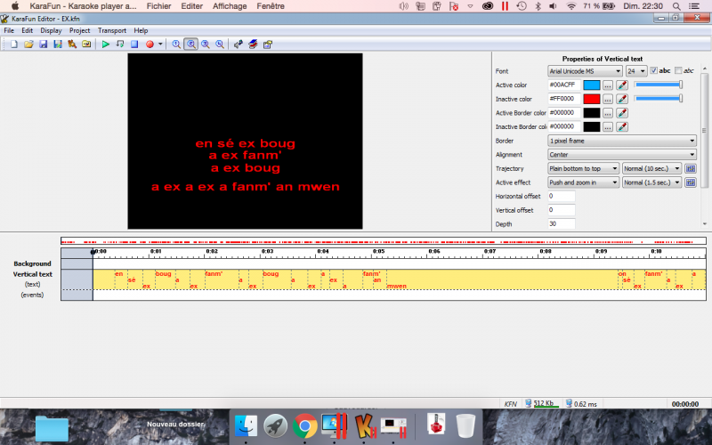Screen dimensions: 712x445
Task: Open the Edit menu
Action: [x=28, y=30]
